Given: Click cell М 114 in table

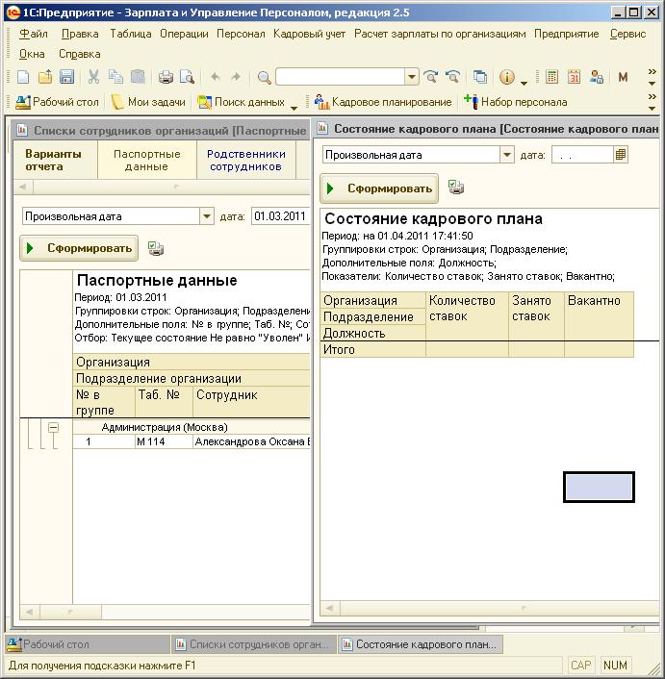Looking at the screenshot, I should [164, 441].
